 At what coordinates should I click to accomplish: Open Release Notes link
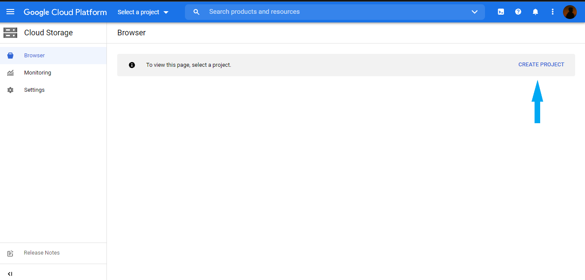(42, 253)
